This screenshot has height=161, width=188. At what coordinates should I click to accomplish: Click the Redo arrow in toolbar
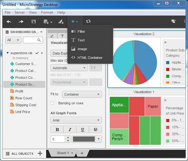point(21,22)
